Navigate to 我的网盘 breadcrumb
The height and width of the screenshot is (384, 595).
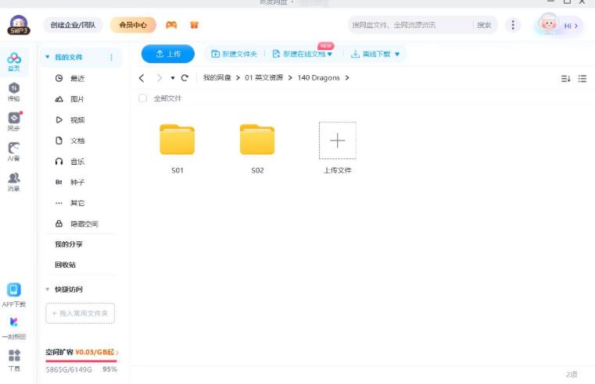(x=217, y=77)
